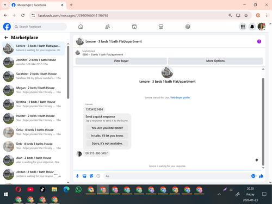This screenshot has width=272, height=204.
Task: Bookmark this page with the star
Action: (246, 15)
